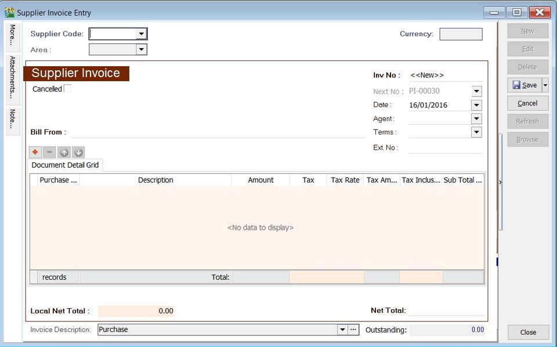This screenshot has width=557, height=347.
Task: Click the Local Net Total amount field
Action: coord(136,311)
